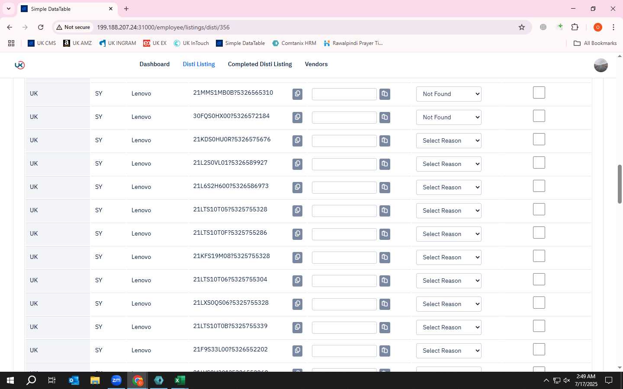Click paste icon beside input in 21MMS1MB0B row
The image size is (623, 389).
click(385, 94)
